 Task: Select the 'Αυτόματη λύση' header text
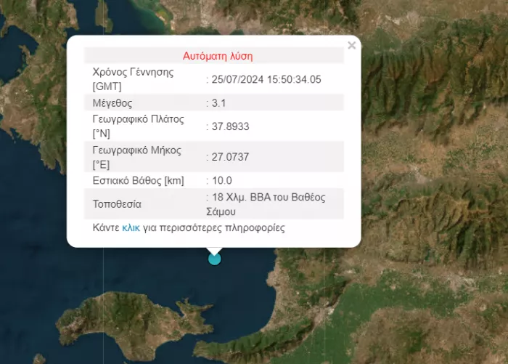(x=218, y=56)
